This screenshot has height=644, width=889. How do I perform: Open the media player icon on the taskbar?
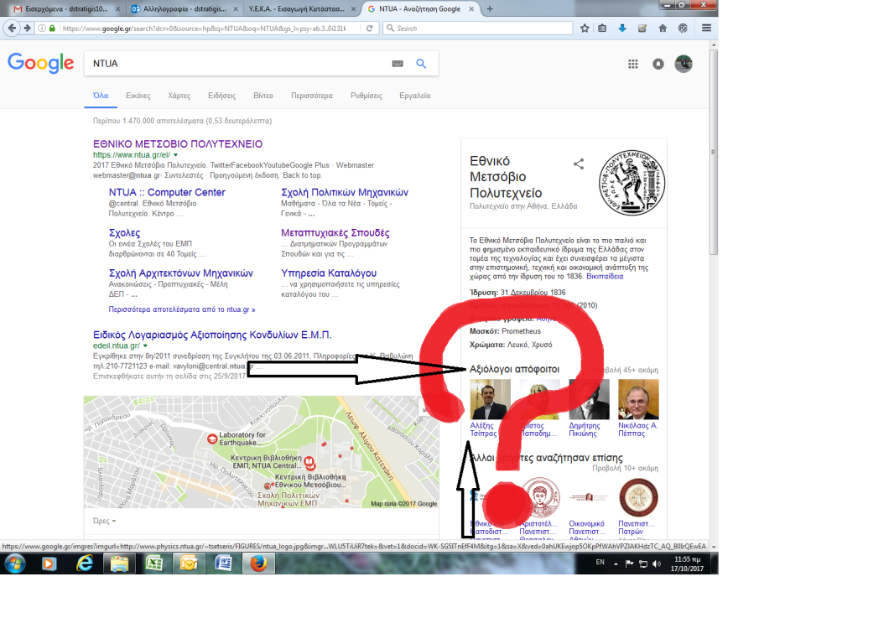tap(49, 563)
